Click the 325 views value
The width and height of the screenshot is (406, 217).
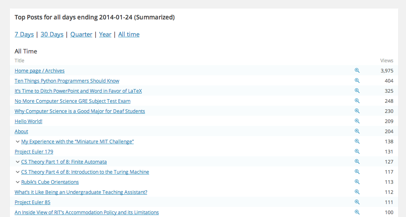click(389, 91)
